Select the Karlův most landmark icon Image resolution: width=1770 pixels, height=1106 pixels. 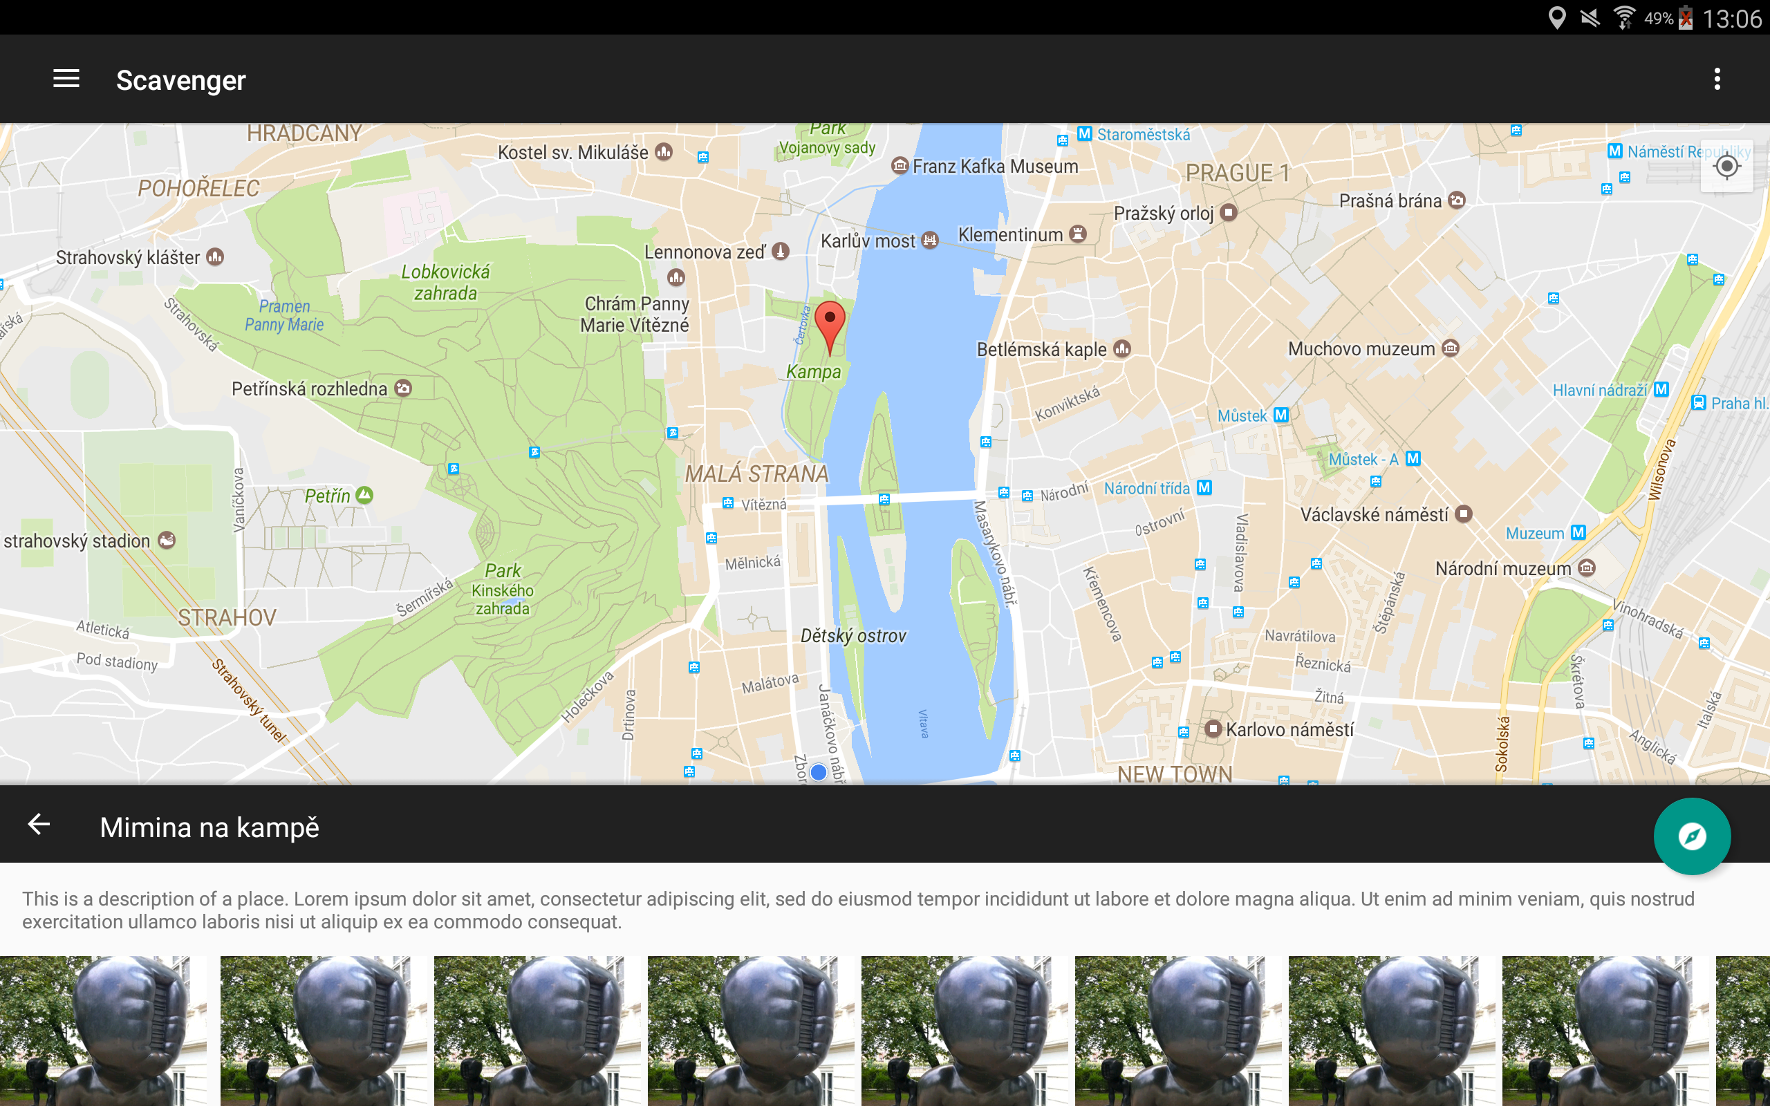(x=930, y=240)
